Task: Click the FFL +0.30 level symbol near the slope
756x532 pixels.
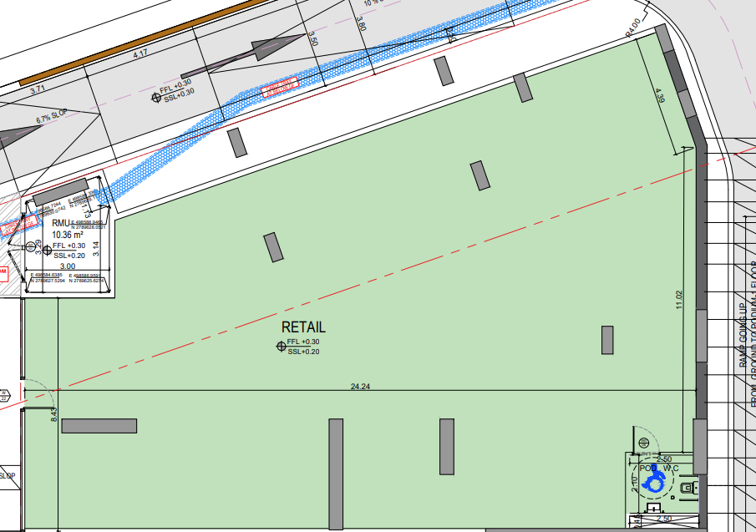Action: (x=155, y=98)
